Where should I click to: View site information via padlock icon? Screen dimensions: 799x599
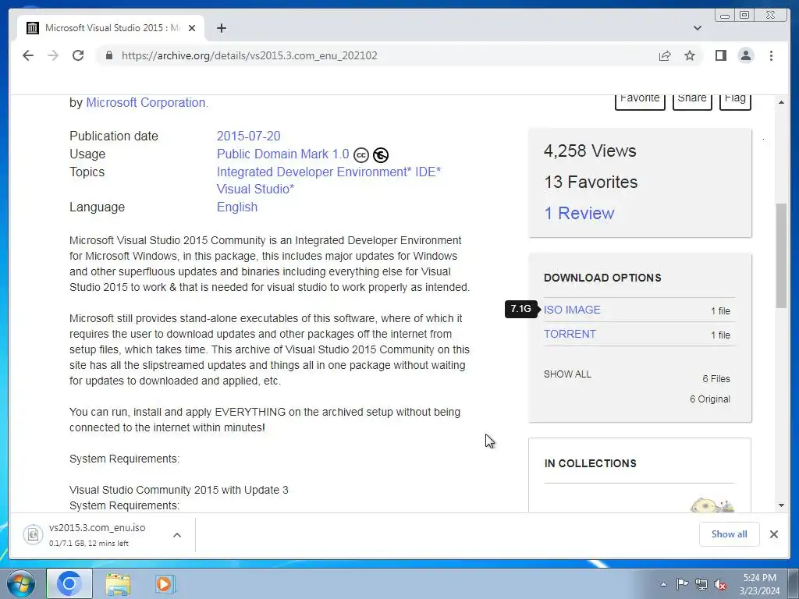tap(109, 55)
